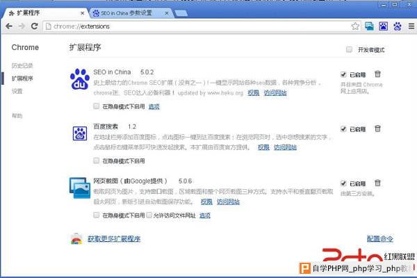Open 选项 for 网页截图 extension
417x278 pixels.
(205, 215)
